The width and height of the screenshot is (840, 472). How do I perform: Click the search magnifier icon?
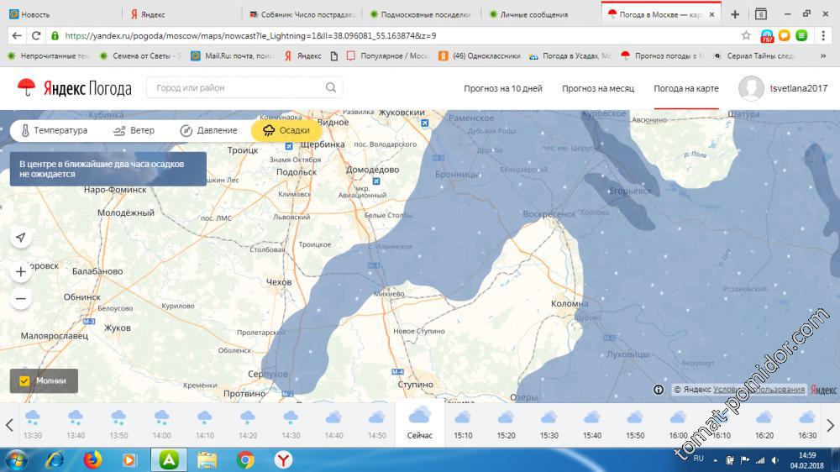[x=330, y=87]
